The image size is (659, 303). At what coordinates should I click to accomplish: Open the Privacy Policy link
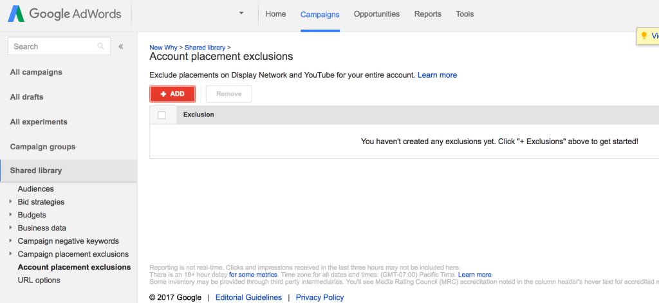320,298
